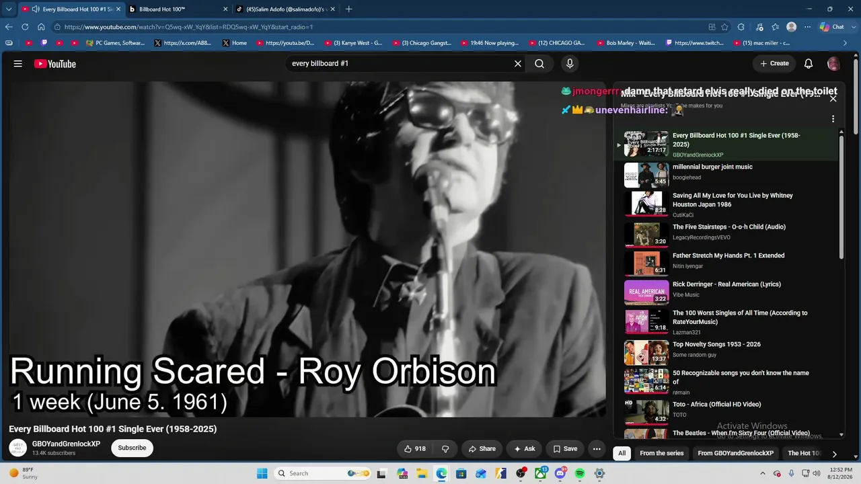Select the All filter chip
Image resolution: width=861 pixels, height=484 pixels.
point(622,453)
